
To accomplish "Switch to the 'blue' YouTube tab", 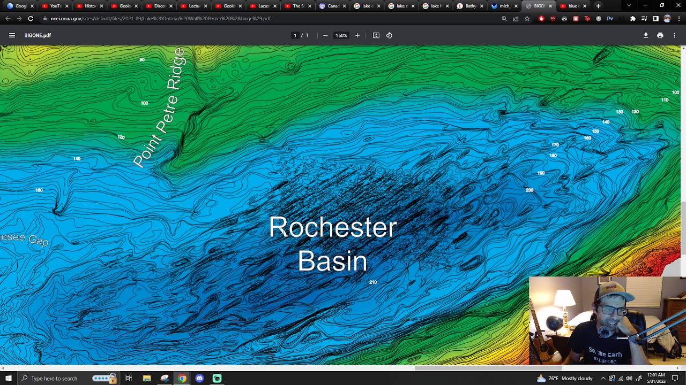I will tap(572, 6).
